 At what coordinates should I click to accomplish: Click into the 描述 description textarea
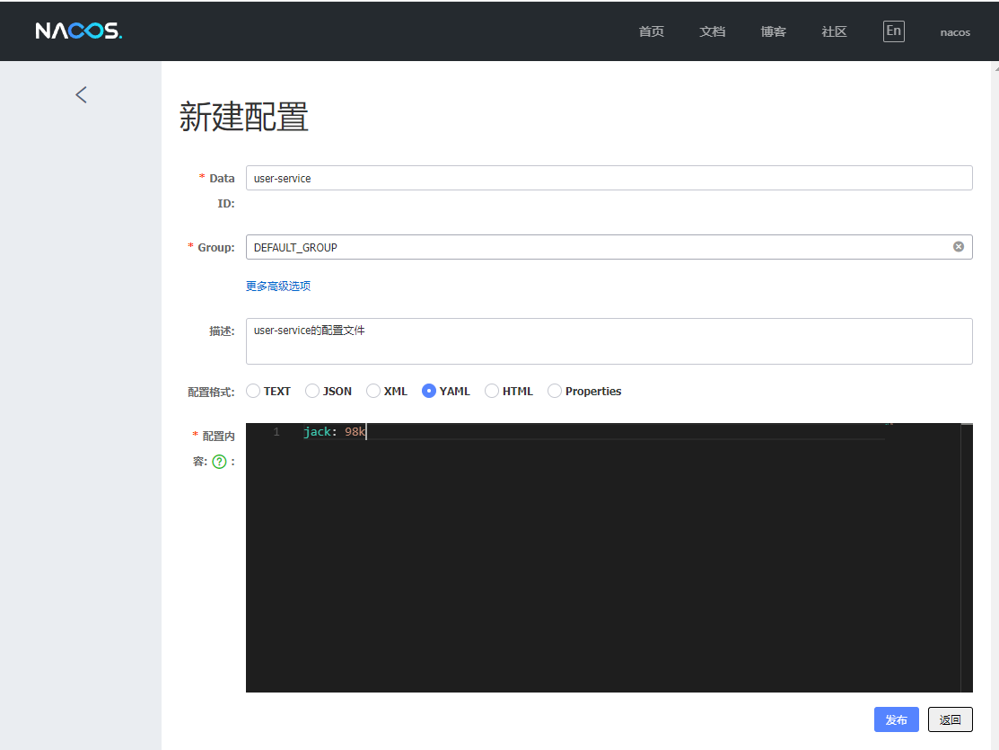pyautogui.click(x=609, y=341)
